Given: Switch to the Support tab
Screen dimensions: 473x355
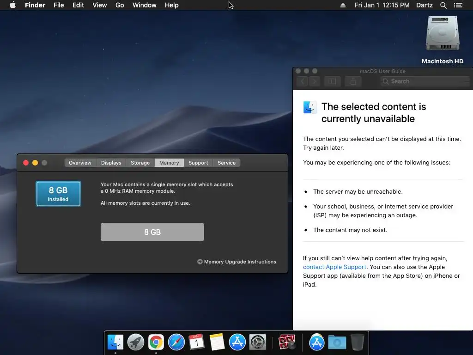Looking at the screenshot, I should click(198, 163).
